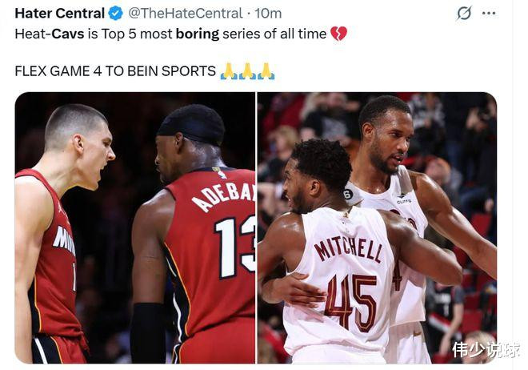This screenshot has height=370, width=528.
Task: Open the left Heat players photo
Action: [134, 227]
